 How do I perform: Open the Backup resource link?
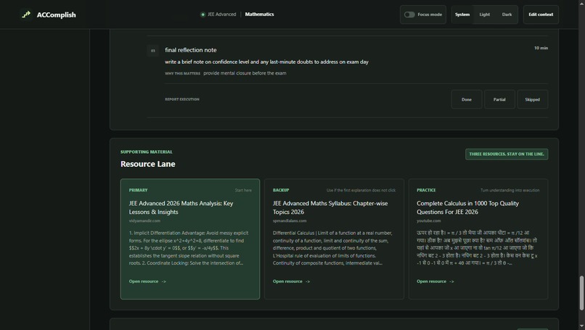coord(291,281)
